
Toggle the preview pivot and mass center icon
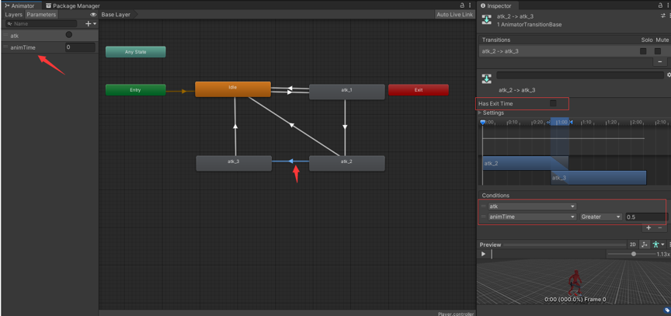(x=644, y=245)
